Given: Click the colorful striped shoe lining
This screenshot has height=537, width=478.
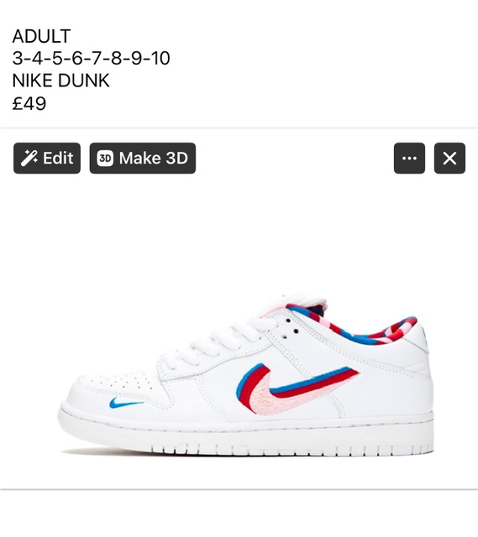Looking at the screenshot, I should pos(357,326).
